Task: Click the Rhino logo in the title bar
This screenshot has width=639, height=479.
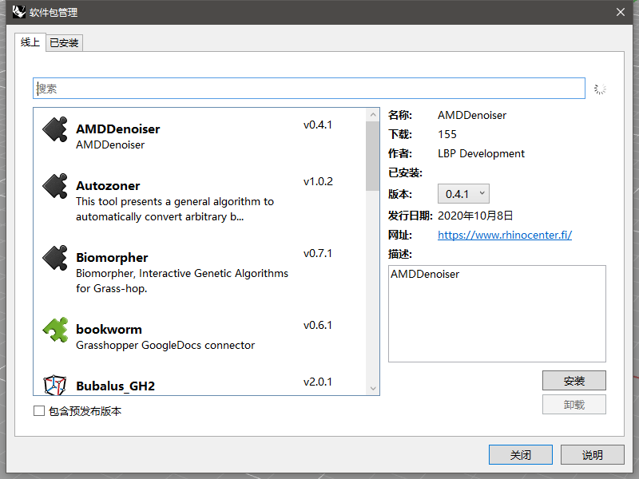Action: pyautogui.click(x=18, y=12)
